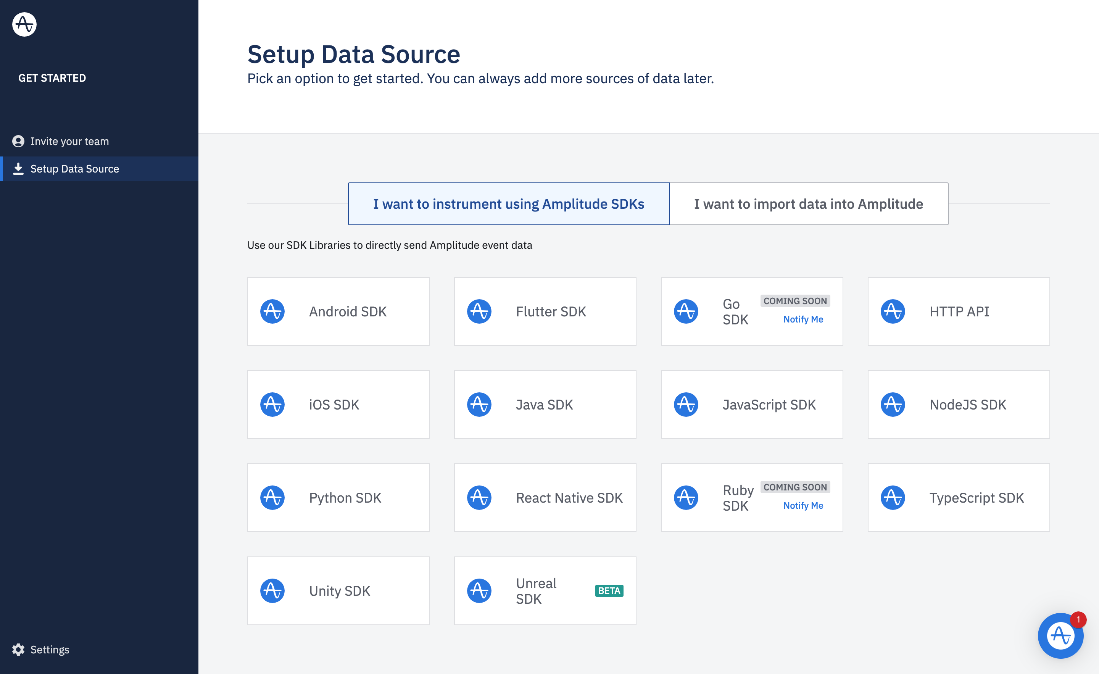This screenshot has height=674, width=1099.
Task: Choose the JavaScript SDK card
Action: (x=751, y=405)
